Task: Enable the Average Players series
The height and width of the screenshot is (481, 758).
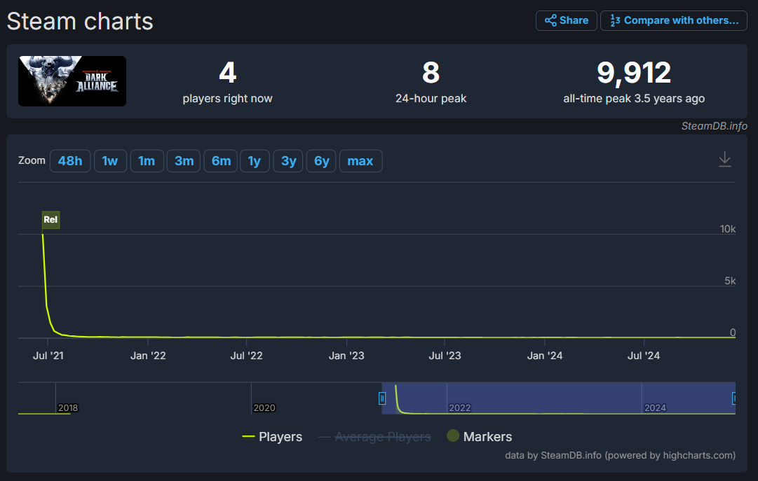Action: (x=374, y=437)
